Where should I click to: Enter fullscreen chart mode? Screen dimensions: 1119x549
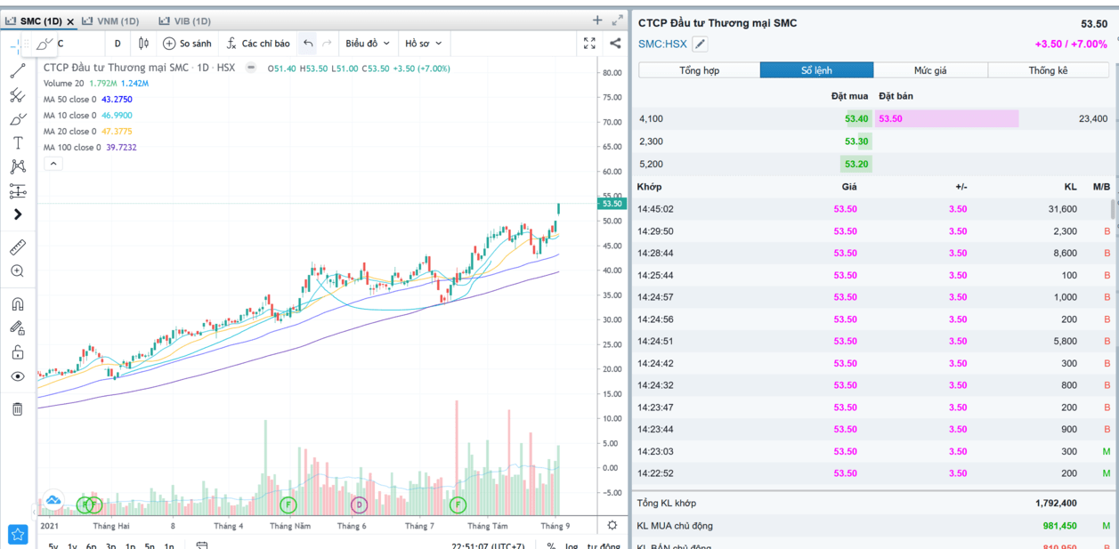(589, 43)
